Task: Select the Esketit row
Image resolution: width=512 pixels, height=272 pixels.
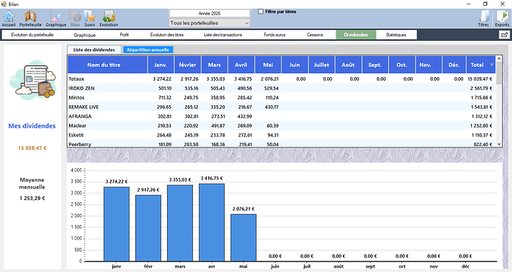Action: coord(282,135)
